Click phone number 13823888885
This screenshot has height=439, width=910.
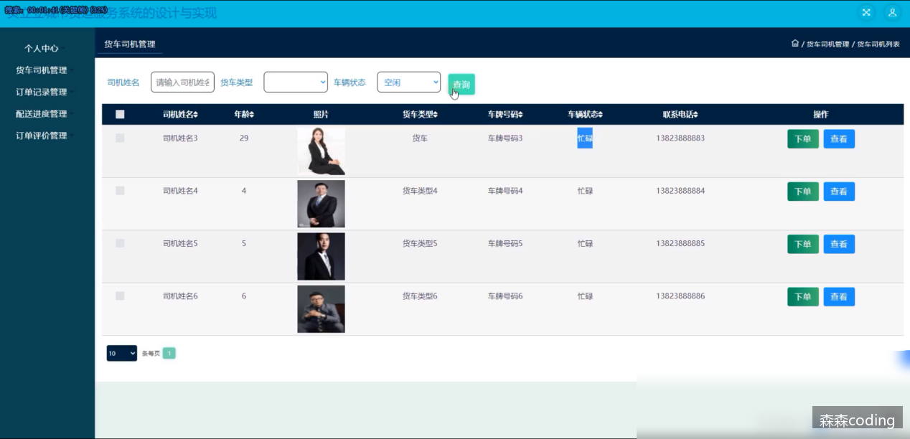[680, 243]
